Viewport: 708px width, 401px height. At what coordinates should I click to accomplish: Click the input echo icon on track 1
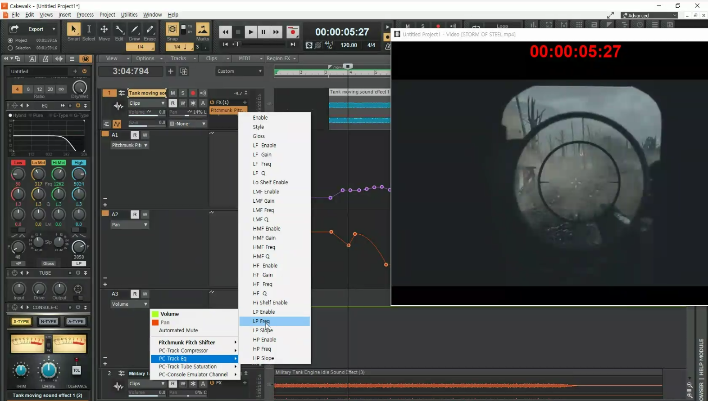click(x=203, y=93)
